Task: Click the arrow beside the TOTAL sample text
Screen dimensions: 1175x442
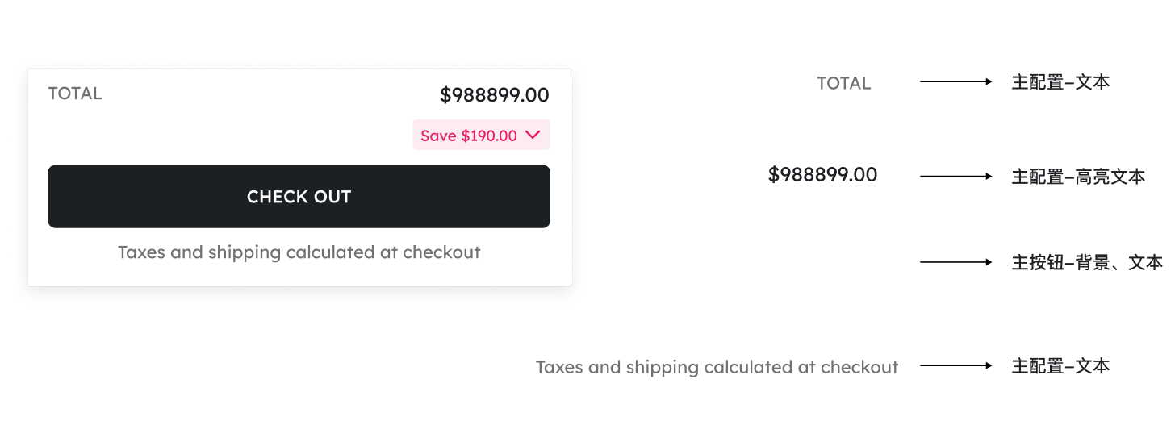Action: coord(955,81)
